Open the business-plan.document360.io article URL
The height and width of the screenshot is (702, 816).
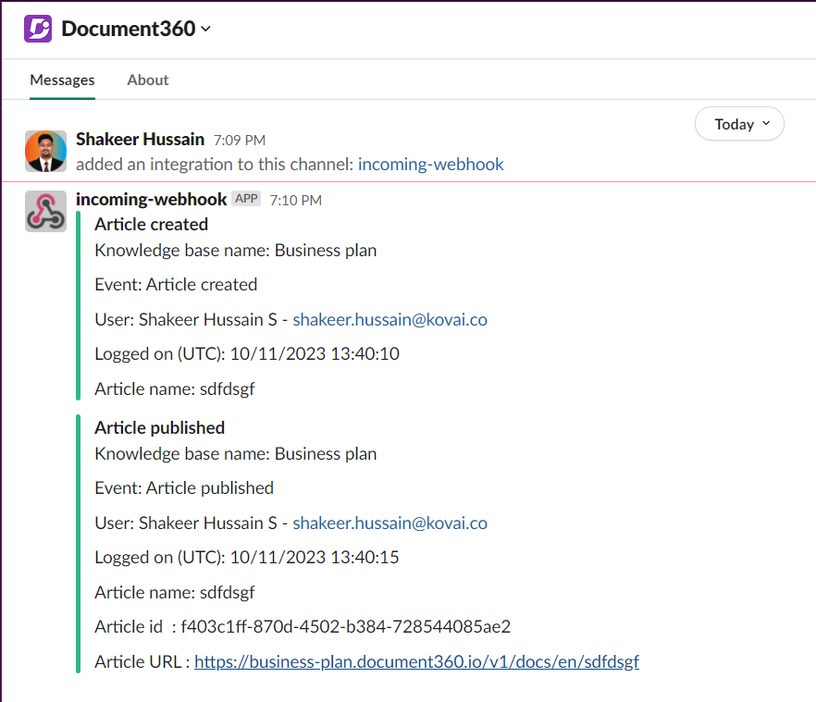click(416, 662)
